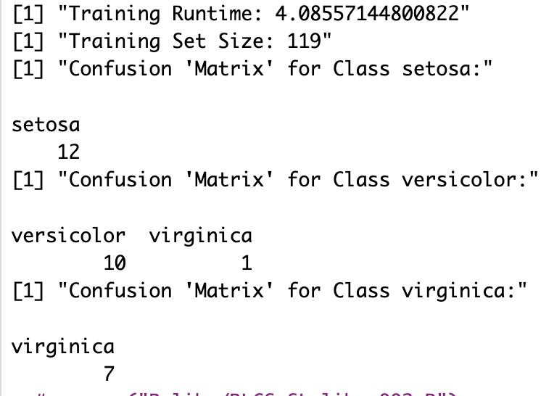The height and width of the screenshot is (396, 541).
Task: Select the versicolor count 10
Action: (115, 263)
